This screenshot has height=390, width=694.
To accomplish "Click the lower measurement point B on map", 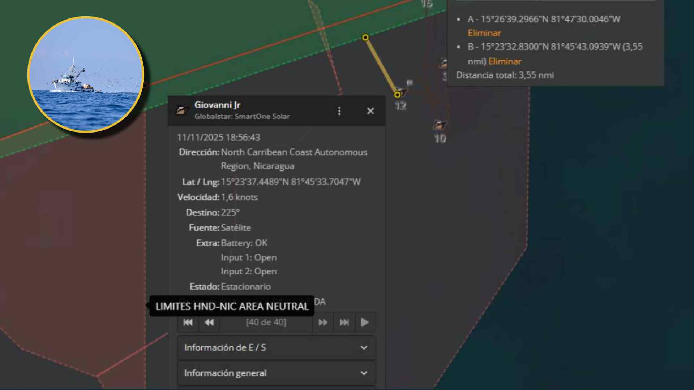I will 397,95.
